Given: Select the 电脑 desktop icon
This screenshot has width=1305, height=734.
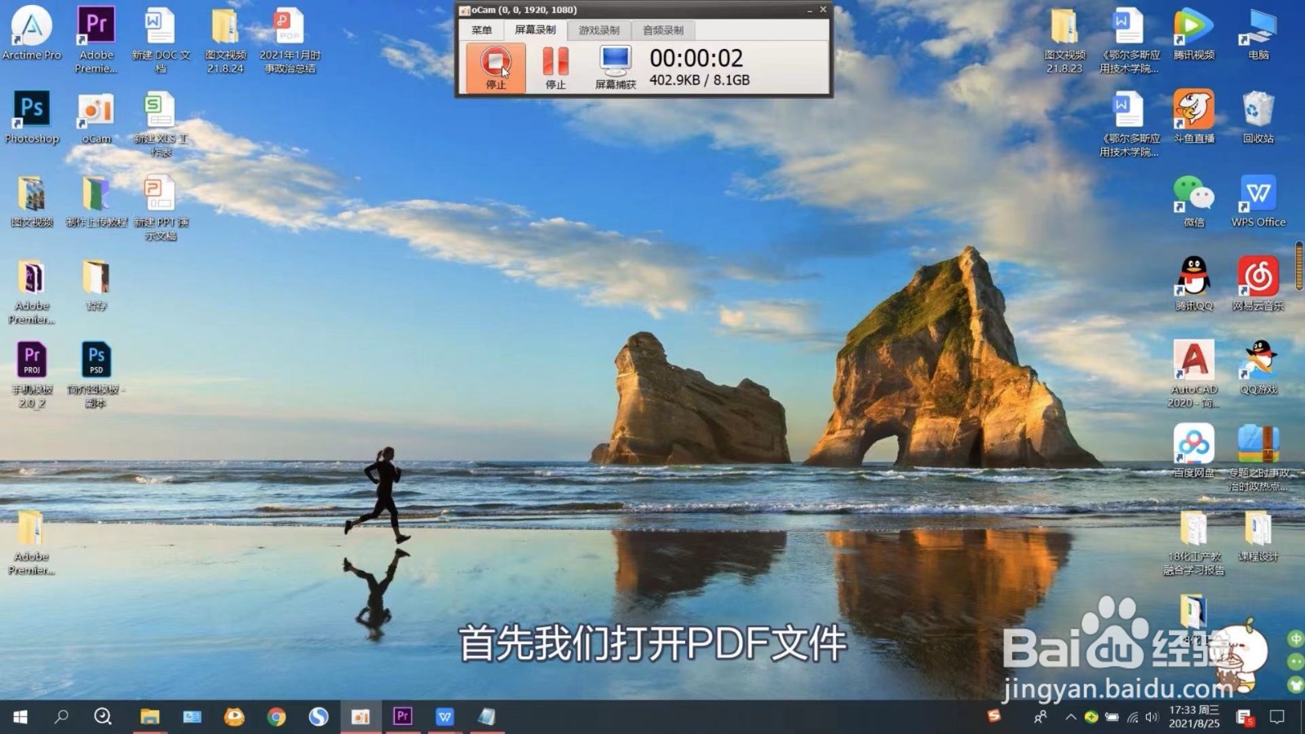Looking at the screenshot, I should point(1259,34).
